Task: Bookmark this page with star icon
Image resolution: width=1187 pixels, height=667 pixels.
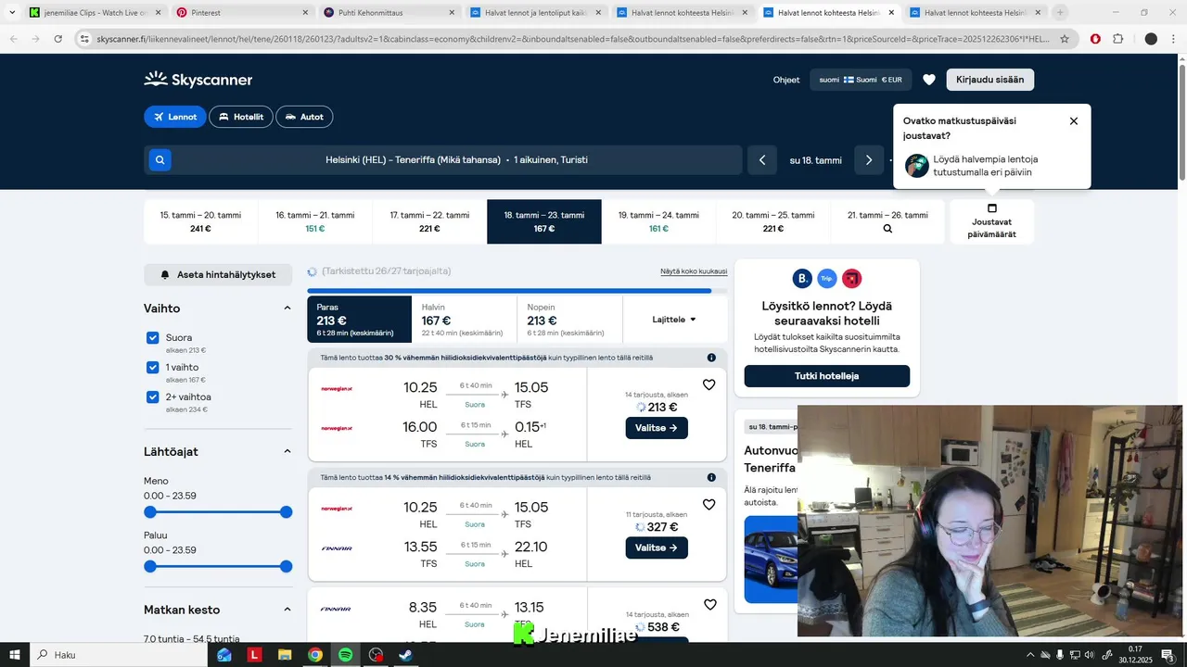Action: [1065, 39]
